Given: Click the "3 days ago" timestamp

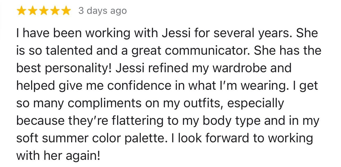Looking at the screenshot, I should 103,11.
